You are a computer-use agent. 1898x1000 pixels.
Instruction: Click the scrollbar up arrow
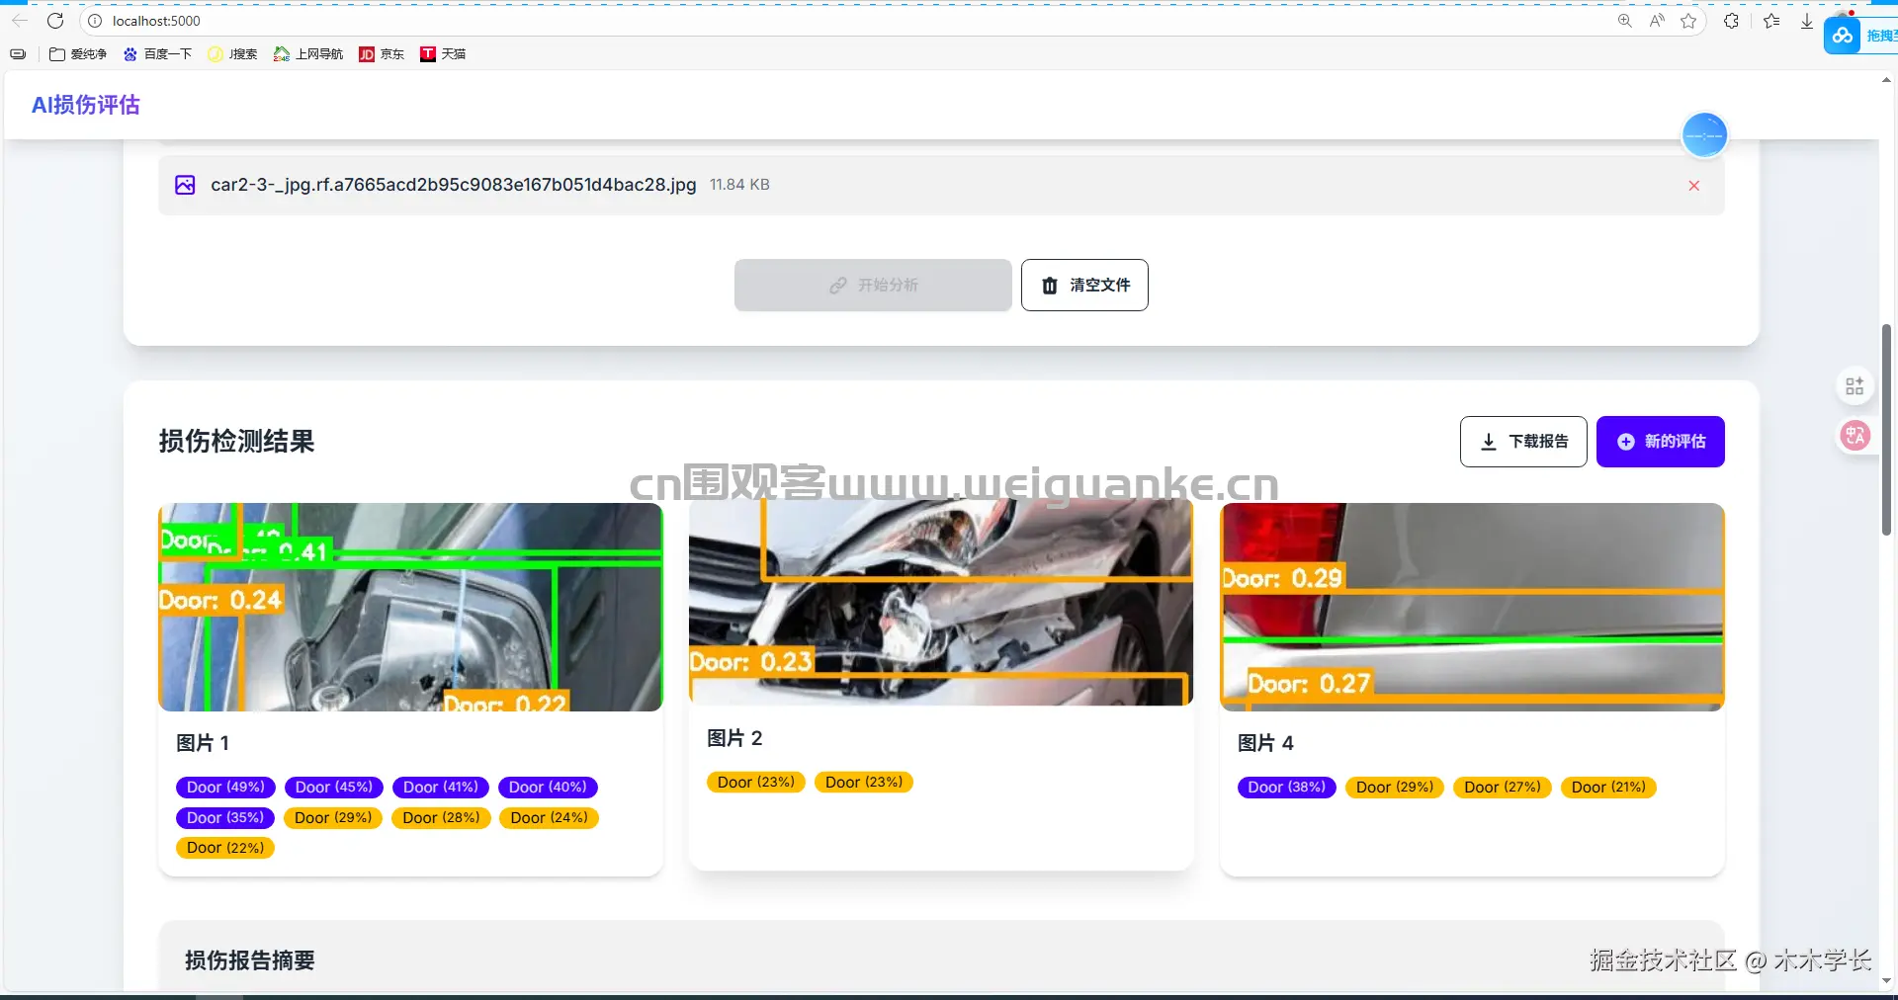[1886, 80]
